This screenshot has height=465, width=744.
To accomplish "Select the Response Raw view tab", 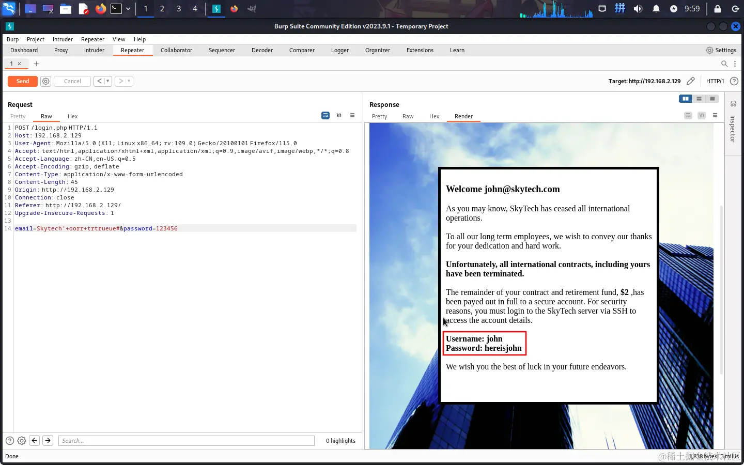I will pyautogui.click(x=408, y=116).
